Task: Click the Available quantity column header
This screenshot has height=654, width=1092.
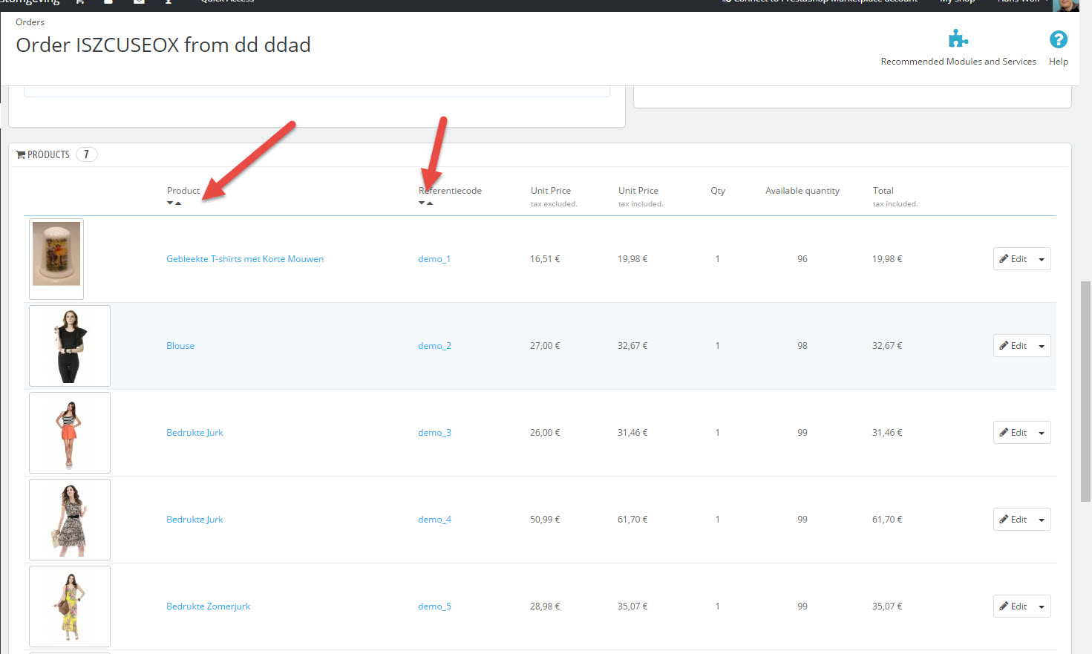Action: point(802,191)
